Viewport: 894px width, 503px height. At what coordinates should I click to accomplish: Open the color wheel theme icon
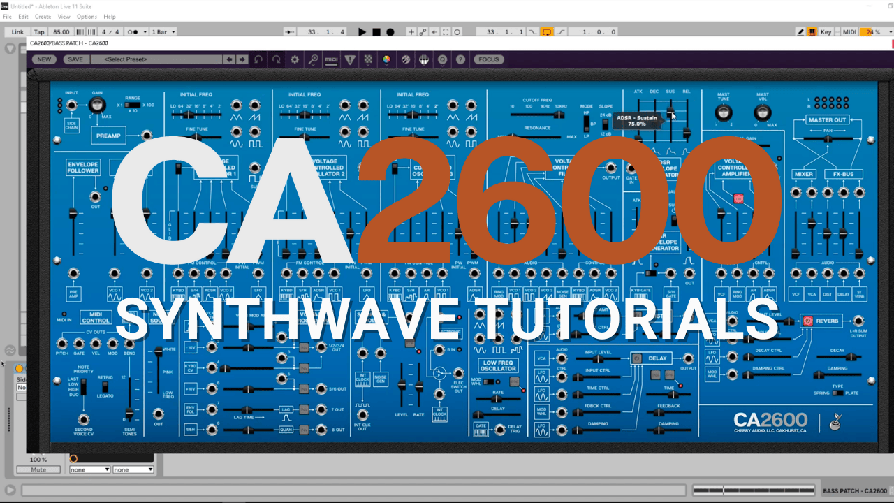click(386, 60)
